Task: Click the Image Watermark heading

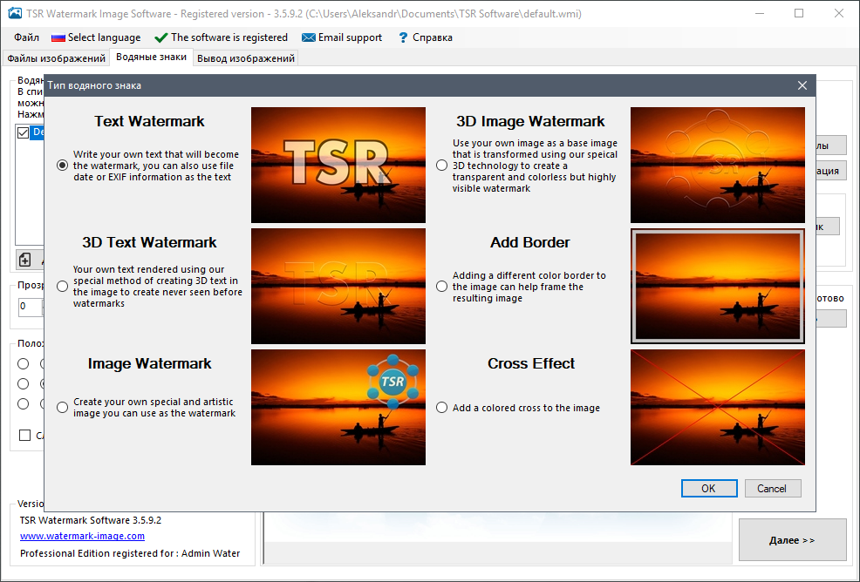Action: pos(149,363)
